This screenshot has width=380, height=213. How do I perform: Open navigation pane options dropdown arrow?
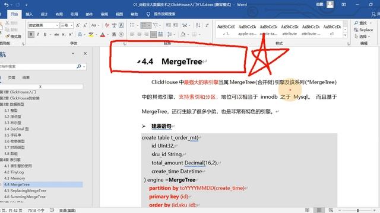pos(73,53)
